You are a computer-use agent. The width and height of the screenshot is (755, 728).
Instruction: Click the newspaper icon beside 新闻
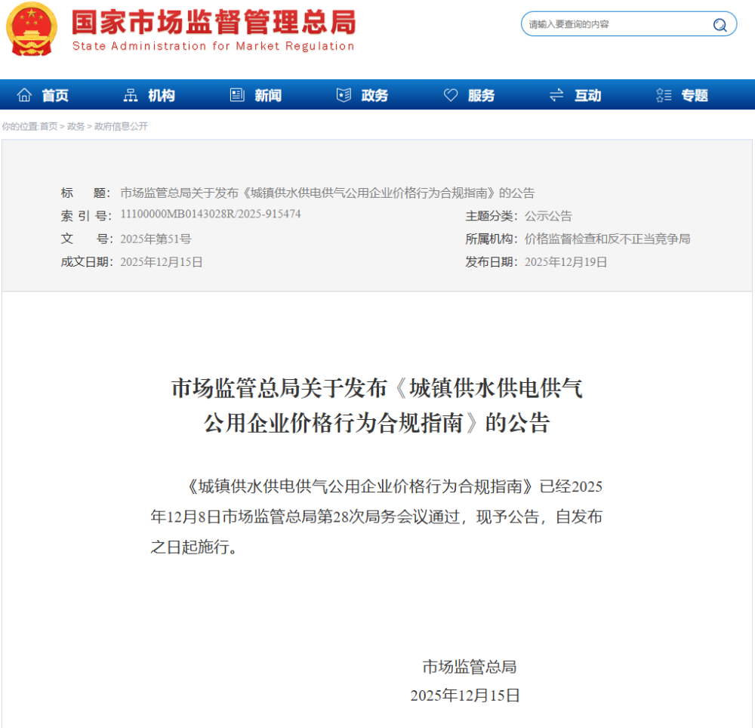coord(237,95)
